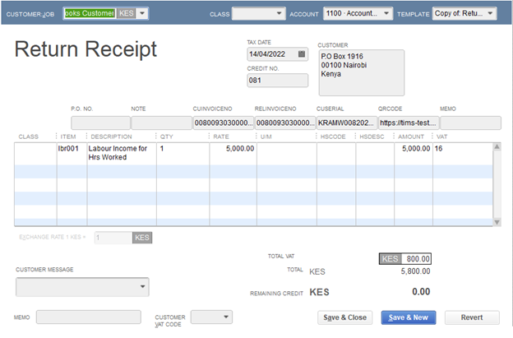
Task: Open the Customer VAT Code dropdown
Action: [x=227, y=317]
